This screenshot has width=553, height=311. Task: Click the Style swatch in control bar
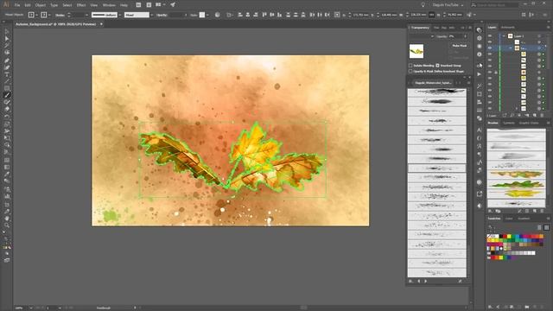(202, 15)
